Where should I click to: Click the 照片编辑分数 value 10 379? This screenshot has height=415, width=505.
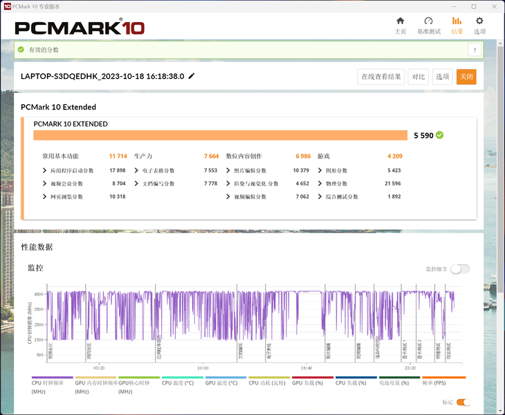click(x=301, y=170)
